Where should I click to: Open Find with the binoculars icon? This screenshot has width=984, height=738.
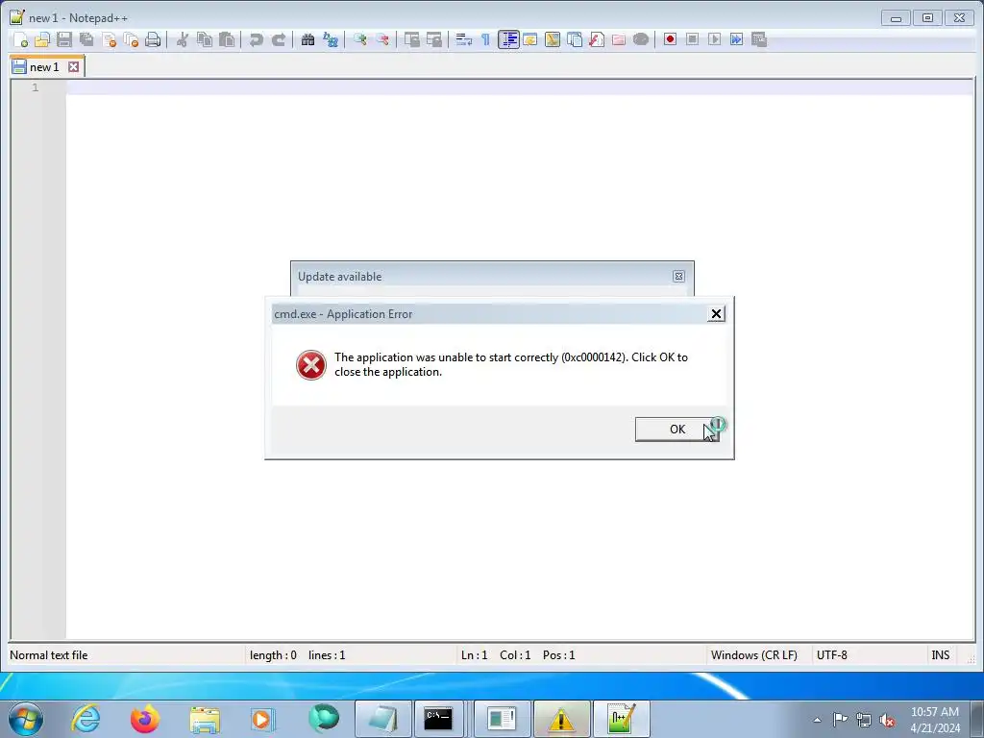coord(307,39)
